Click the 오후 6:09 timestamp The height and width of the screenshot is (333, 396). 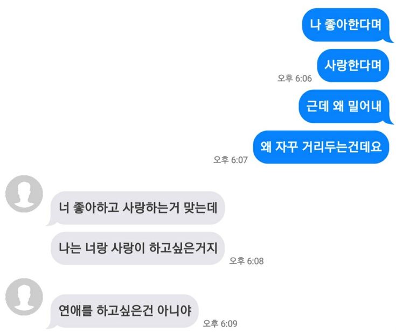tap(220, 323)
